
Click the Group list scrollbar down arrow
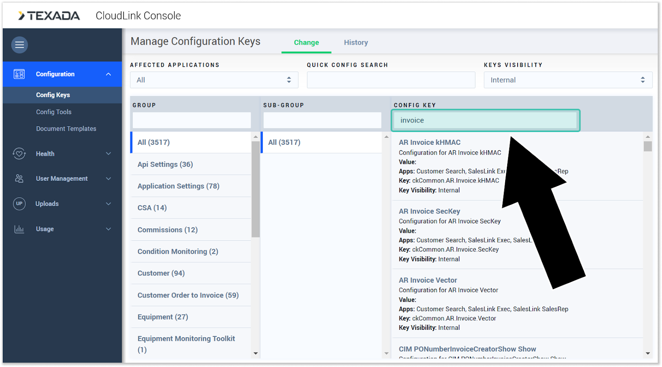pos(256,353)
